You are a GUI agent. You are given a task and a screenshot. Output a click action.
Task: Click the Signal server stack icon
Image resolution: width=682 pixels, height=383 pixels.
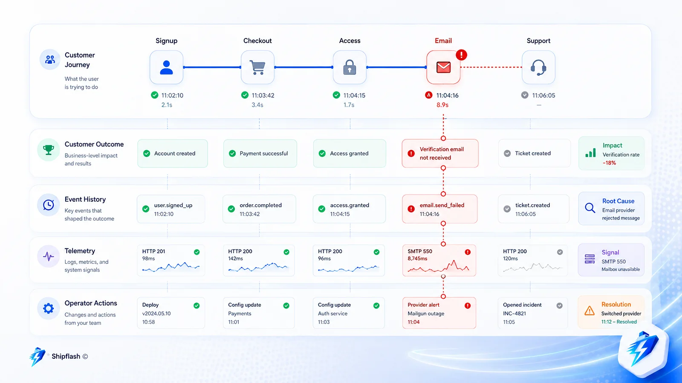pos(590,259)
